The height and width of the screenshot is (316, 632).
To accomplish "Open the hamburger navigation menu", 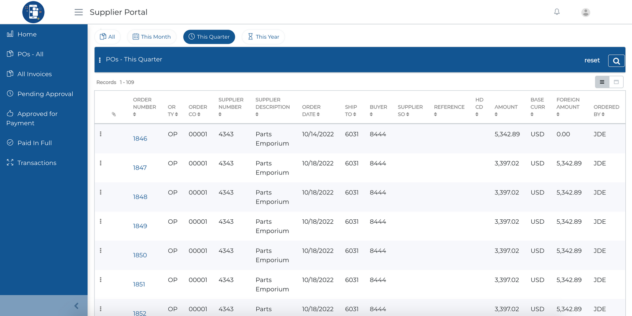I will (79, 12).
